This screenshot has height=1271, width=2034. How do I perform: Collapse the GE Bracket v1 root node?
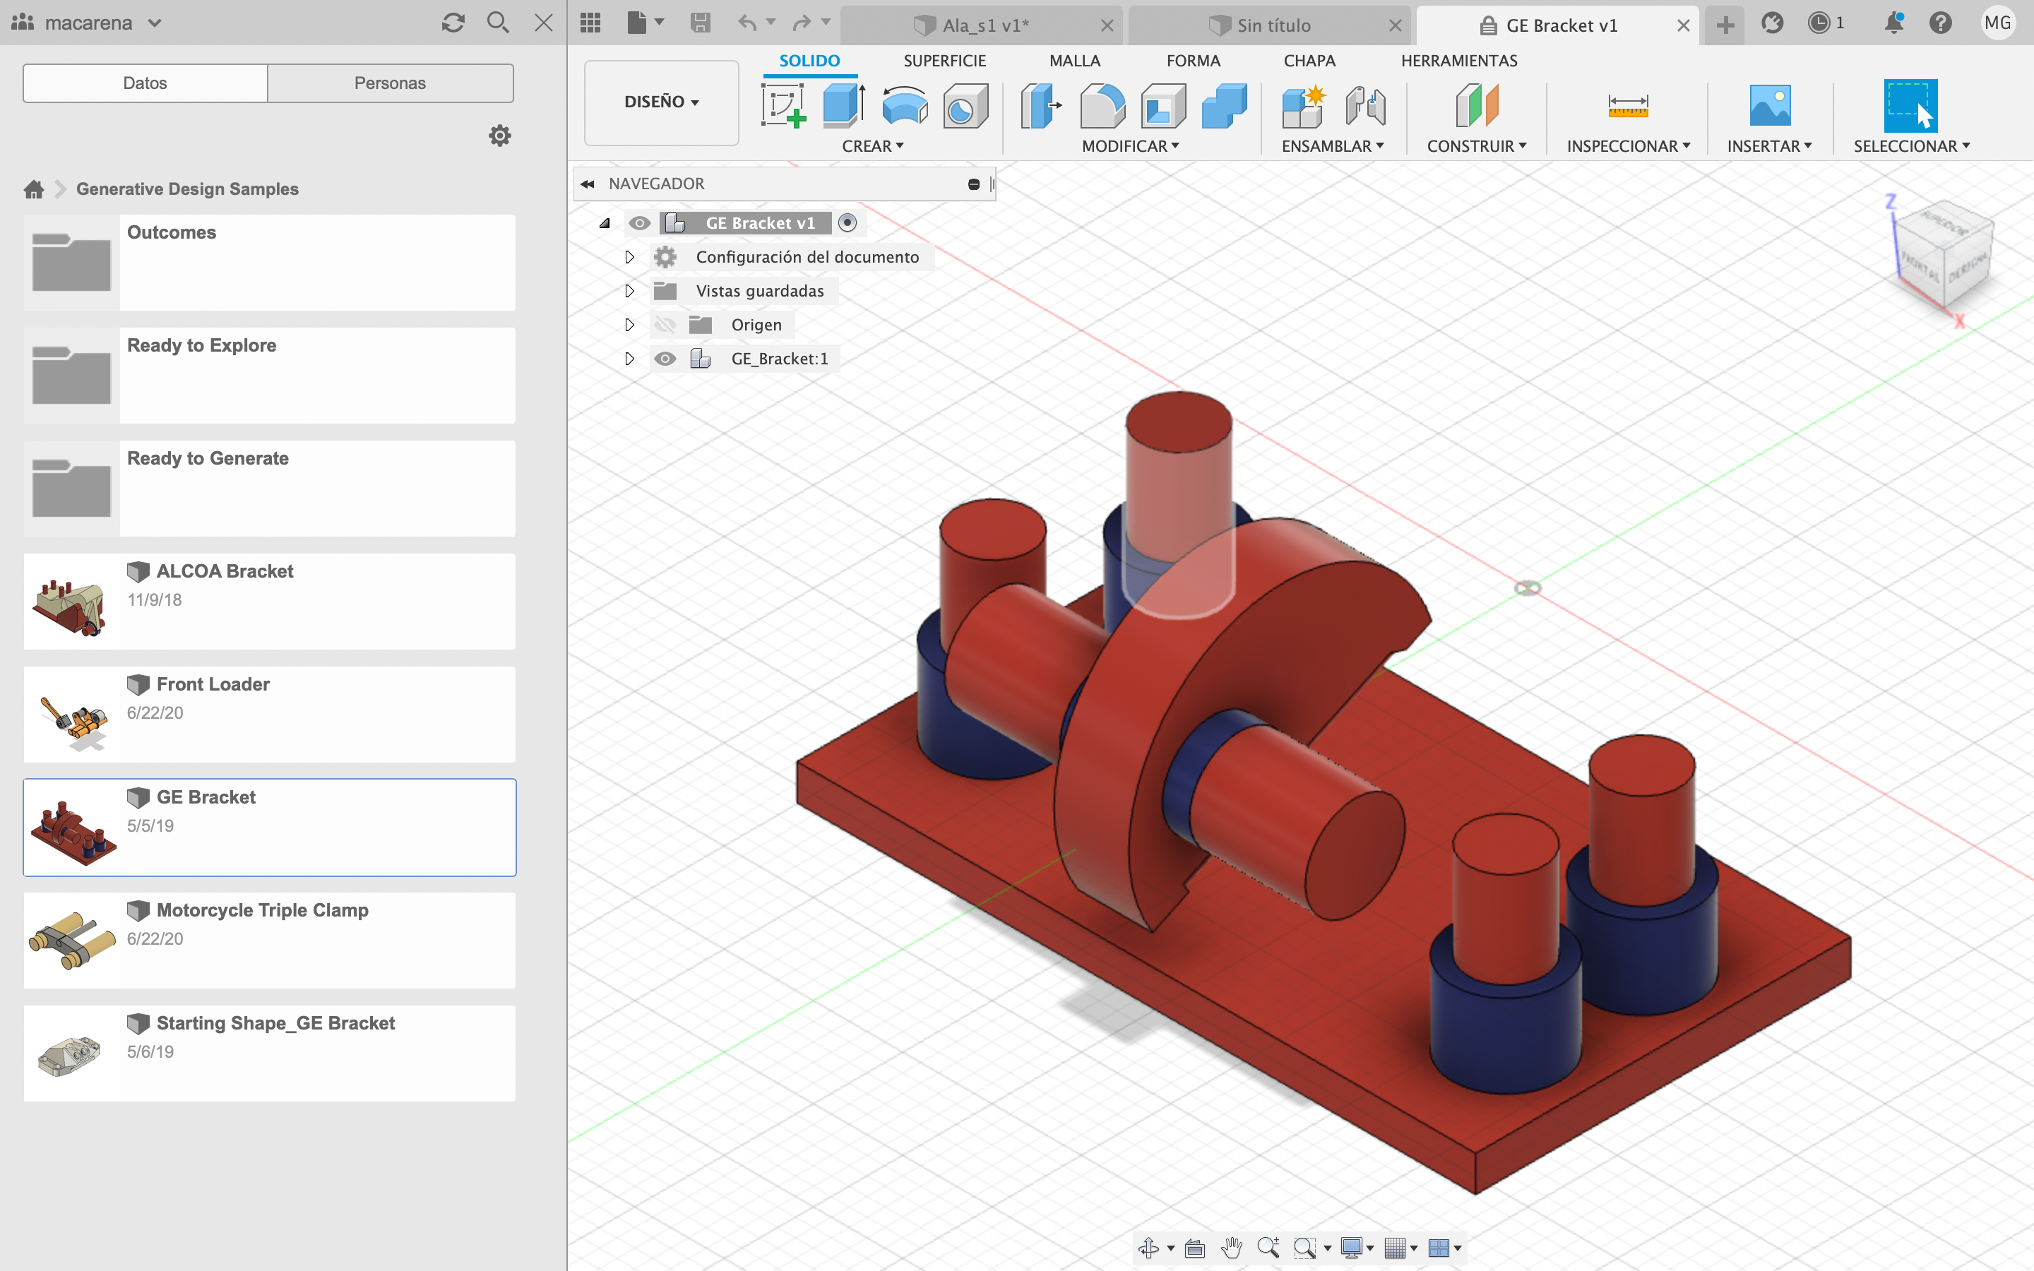point(605,224)
